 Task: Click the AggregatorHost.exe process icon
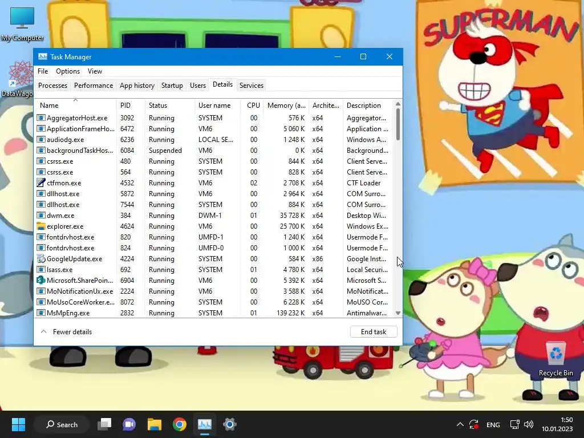pos(41,117)
